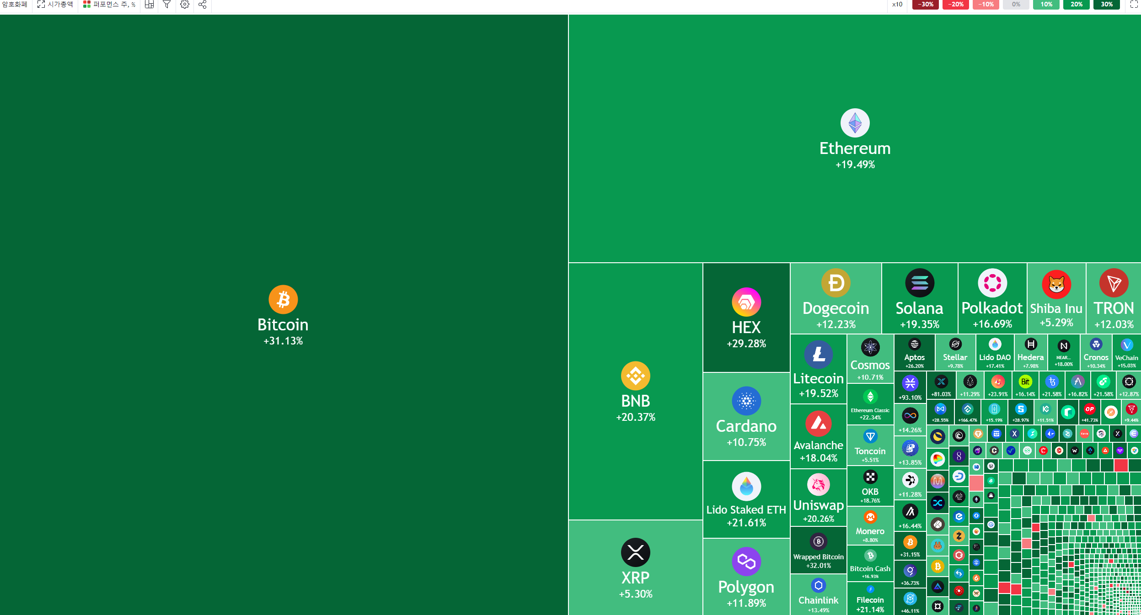Click the Bitcoin logo icon
This screenshot has width=1141, height=615.
283,300
